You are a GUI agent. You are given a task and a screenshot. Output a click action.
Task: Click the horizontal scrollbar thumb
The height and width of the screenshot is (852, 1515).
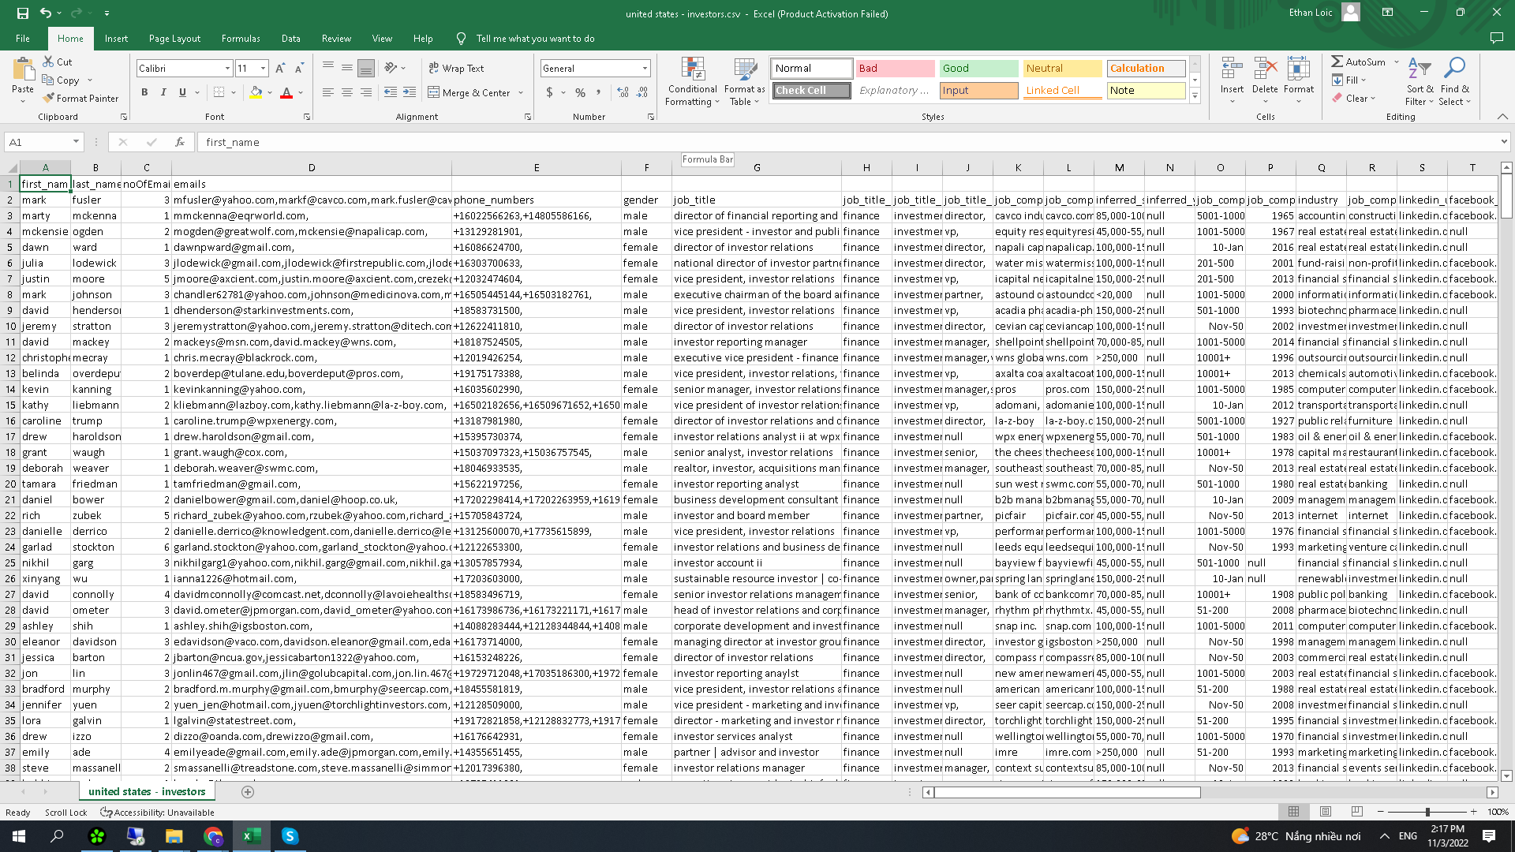tap(1067, 792)
